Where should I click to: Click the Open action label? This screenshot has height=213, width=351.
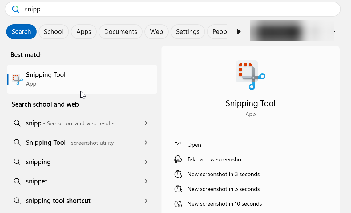[194, 145]
